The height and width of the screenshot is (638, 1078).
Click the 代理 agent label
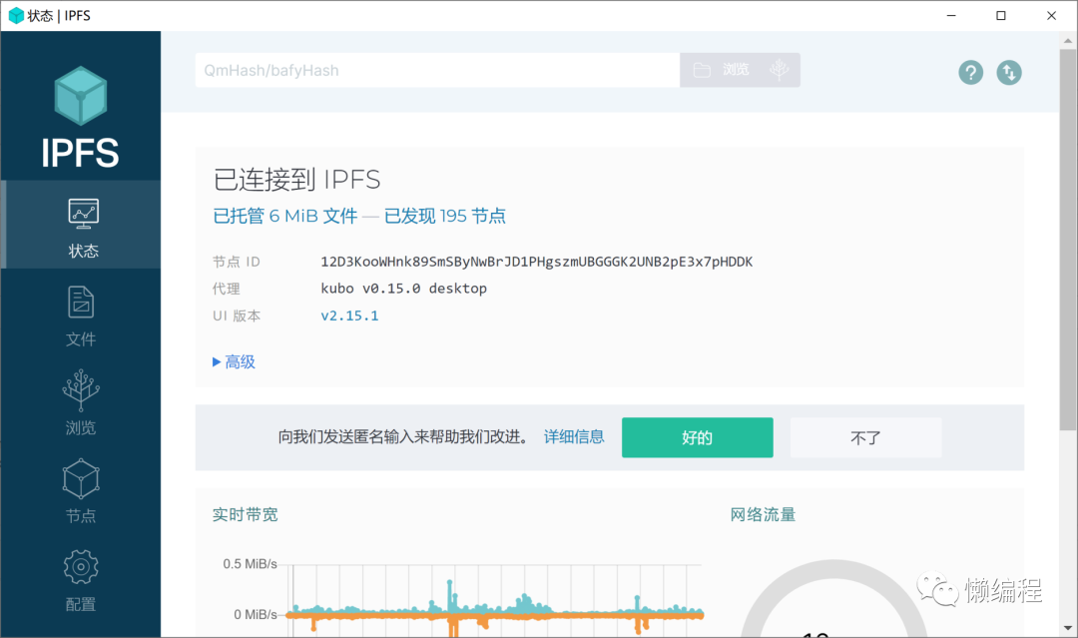tap(227, 289)
